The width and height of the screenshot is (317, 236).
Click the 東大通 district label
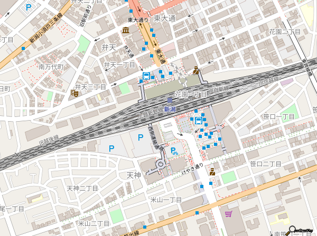point(165,18)
